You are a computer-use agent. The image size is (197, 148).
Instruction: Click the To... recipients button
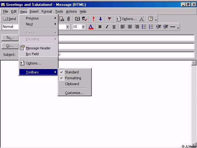[x=10, y=38]
